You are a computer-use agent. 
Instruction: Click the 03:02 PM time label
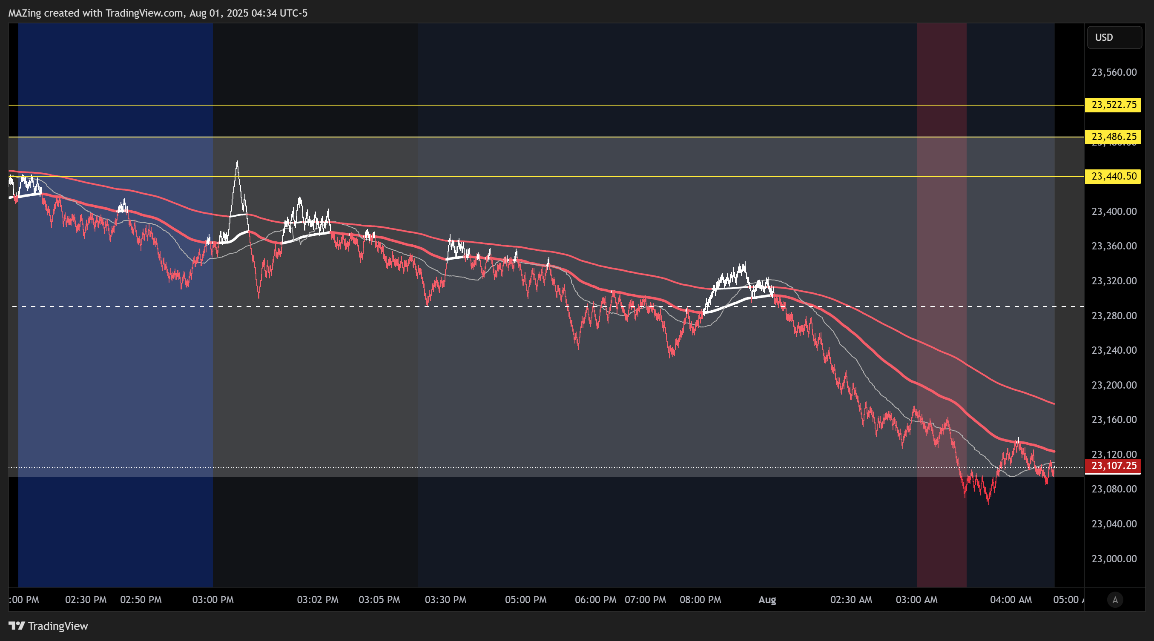(x=318, y=600)
